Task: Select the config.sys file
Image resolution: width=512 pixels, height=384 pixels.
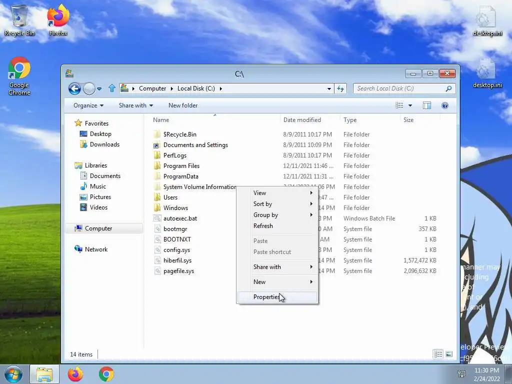Action: point(172,250)
